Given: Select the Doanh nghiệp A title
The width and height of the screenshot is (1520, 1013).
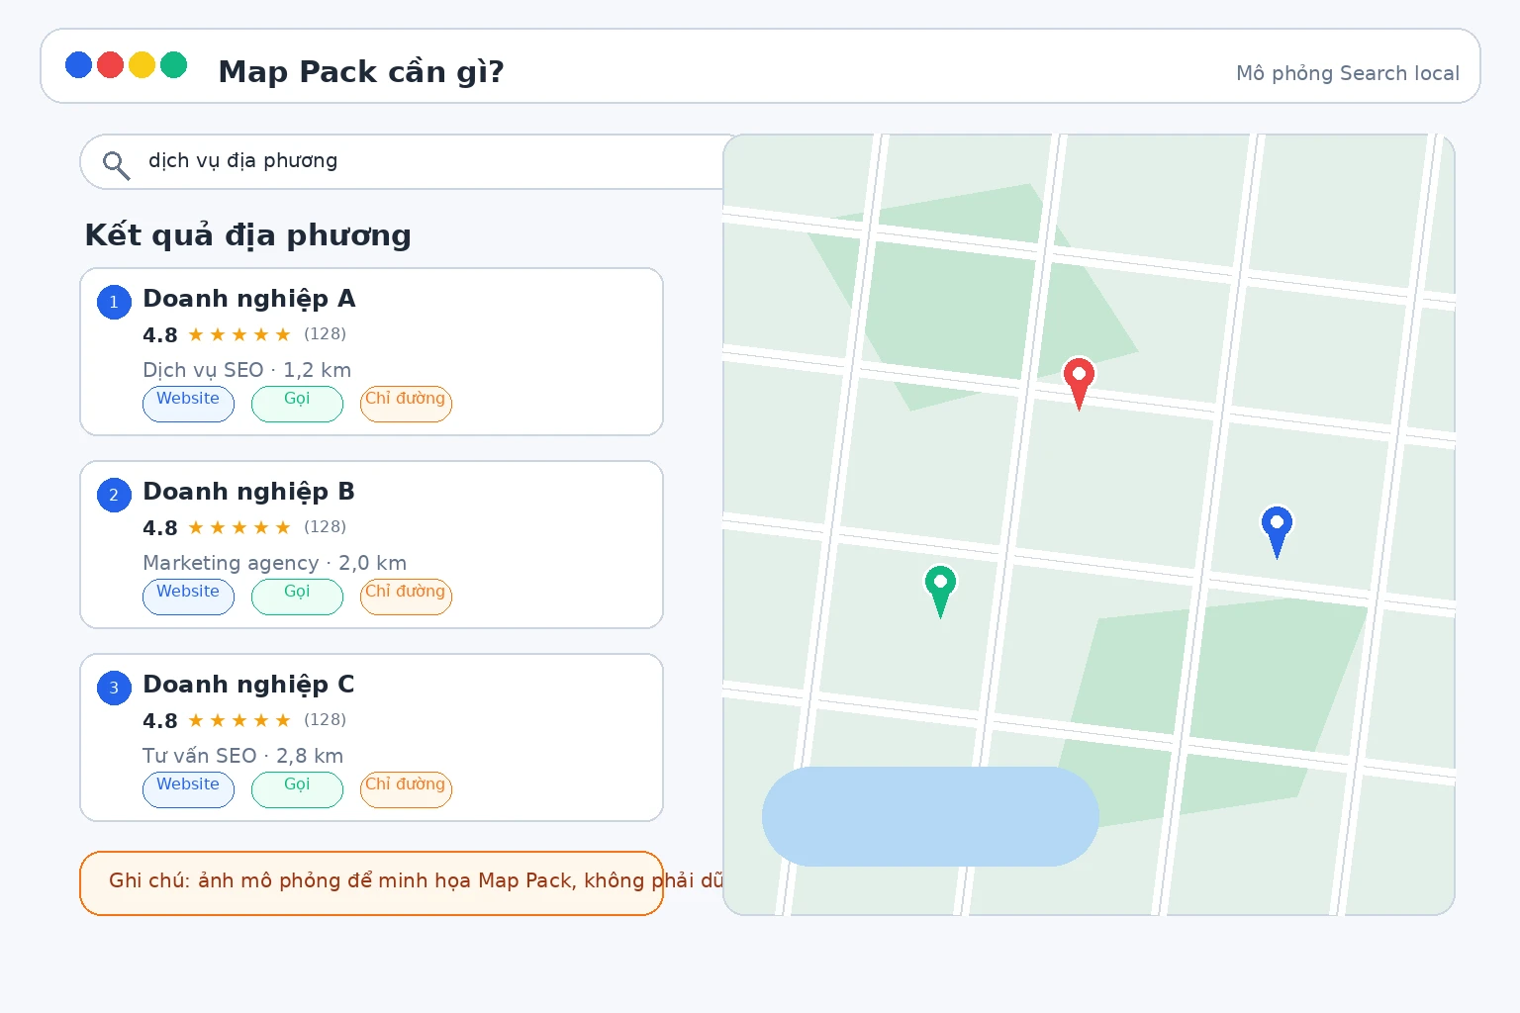Looking at the screenshot, I should (249, 299).
